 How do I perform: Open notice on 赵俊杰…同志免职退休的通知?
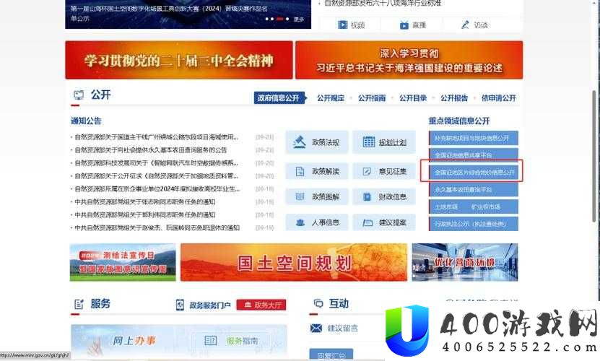point(157,227)
